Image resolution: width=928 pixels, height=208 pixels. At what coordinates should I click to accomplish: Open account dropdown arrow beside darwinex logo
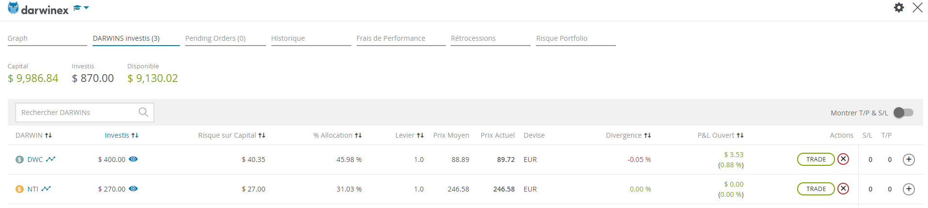coord(86,8)
